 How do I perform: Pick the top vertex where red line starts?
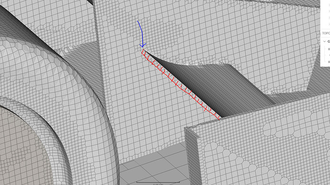pos(143,50)
